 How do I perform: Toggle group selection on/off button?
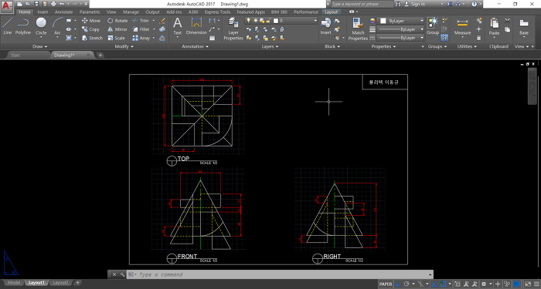click(444, 38)
